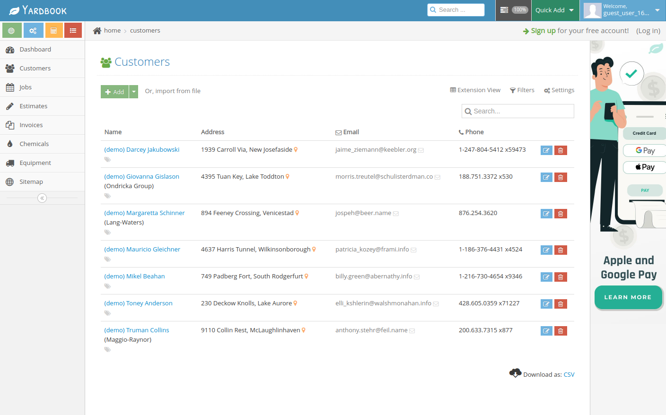The height and width of the screenshot is (415, 666).
Task: Click envelope icon beside billy.green@abernathy.info
Action: coord(417,277)
